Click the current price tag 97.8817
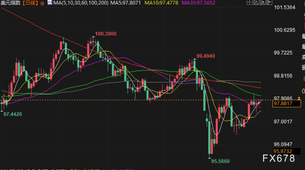 coord(287,103)
